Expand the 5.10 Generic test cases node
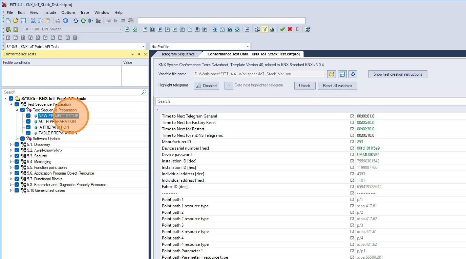This screenshot has width=466, height=259. pos(11,190)
